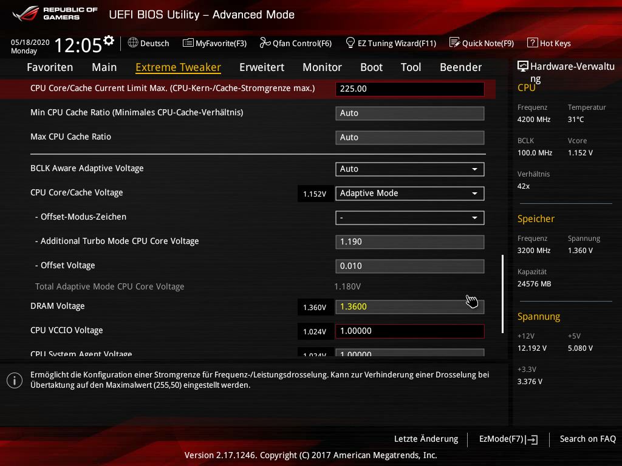This screenshot has width=622, height=466.
Task: Click the 1.360V DRAM voltage readout
Action: 315,308
